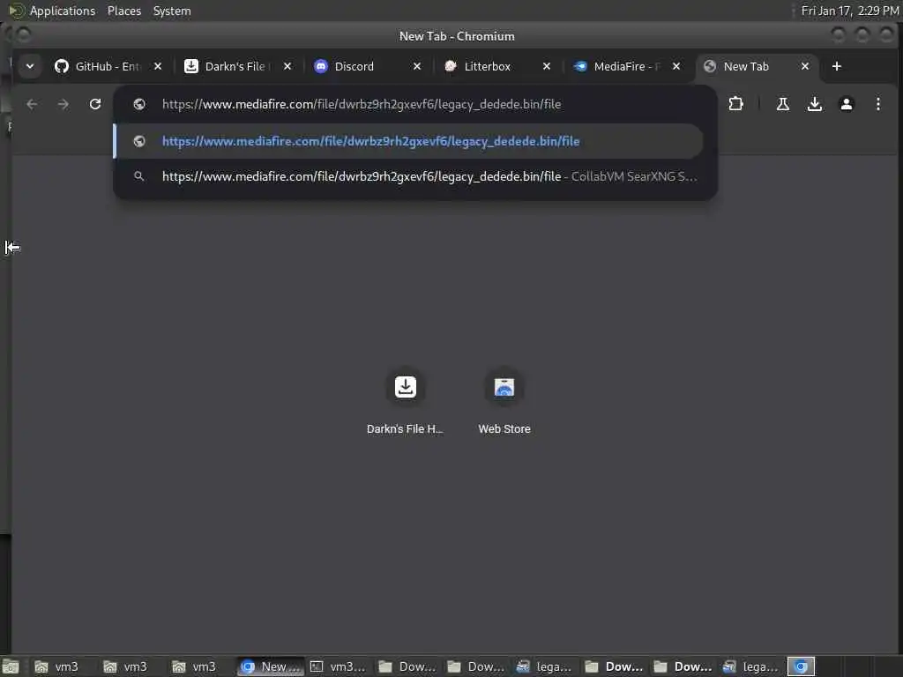Open the window menu button in title bar
Image resolution: width=903 pixels, height=677 pixels.
pyautogui.click(x=24, y=35)
